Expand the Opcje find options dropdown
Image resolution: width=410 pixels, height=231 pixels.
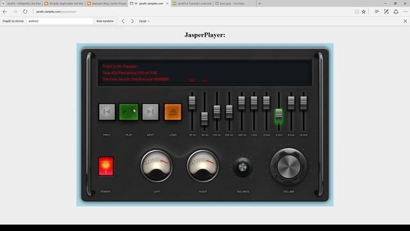144,21
